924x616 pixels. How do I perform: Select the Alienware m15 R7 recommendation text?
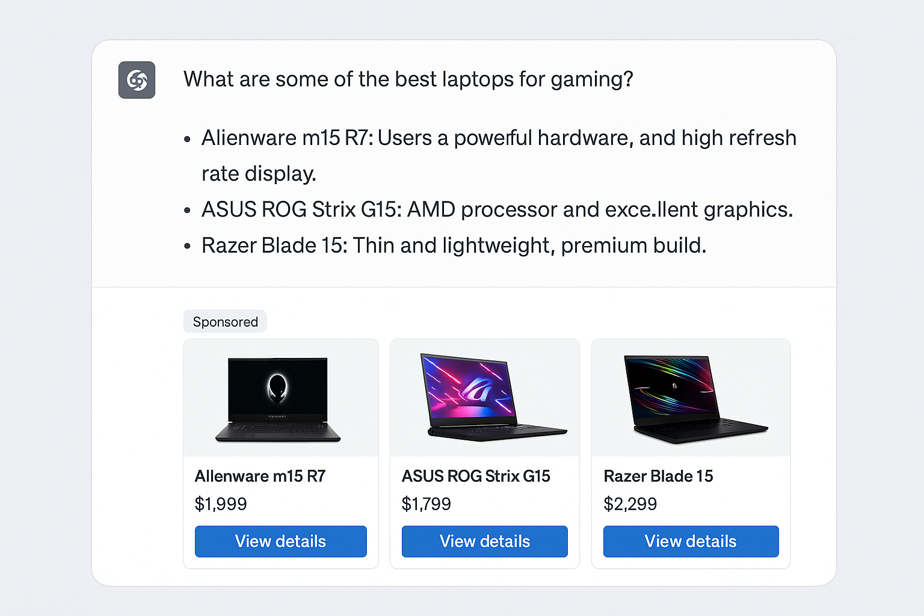click(x=498, y=138)
